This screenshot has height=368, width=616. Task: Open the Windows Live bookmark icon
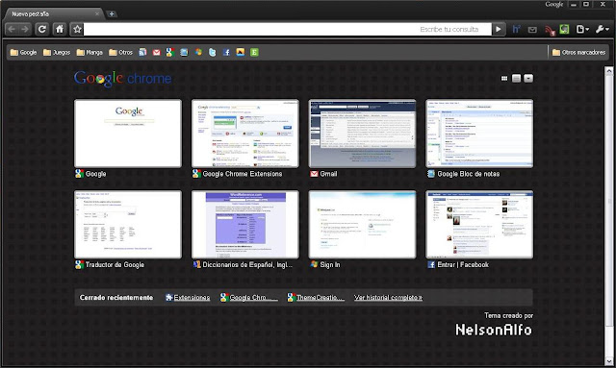[x=198, y=52]
